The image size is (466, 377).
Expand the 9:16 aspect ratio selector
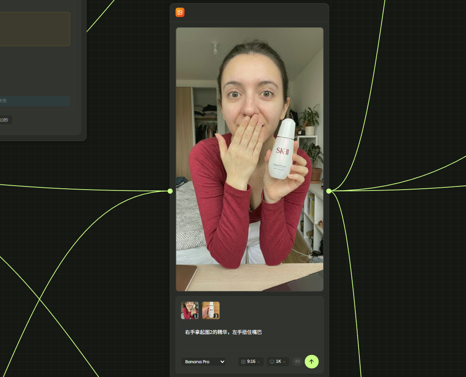pyautogui.click(x=251, y=362)
